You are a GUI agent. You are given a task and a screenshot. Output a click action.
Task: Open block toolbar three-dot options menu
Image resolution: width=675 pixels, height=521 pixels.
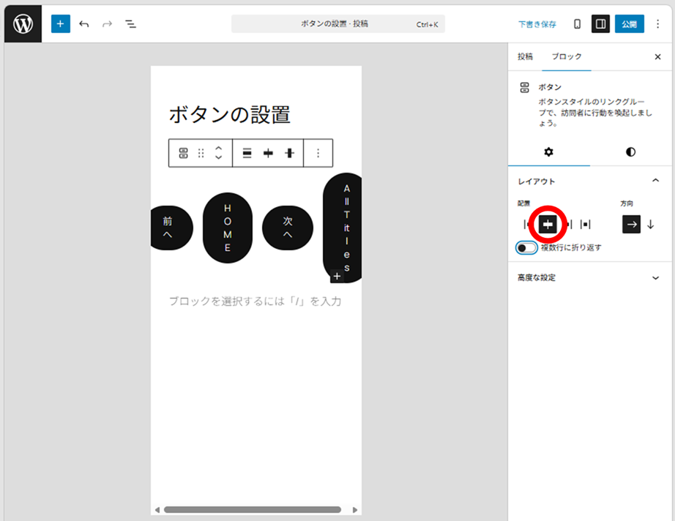tap(318, 153)
